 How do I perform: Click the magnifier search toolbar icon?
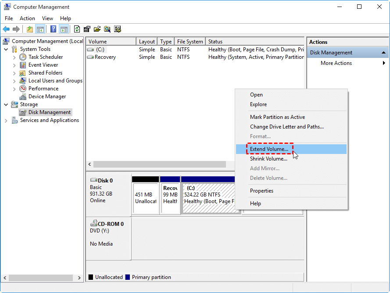[107, 29]
